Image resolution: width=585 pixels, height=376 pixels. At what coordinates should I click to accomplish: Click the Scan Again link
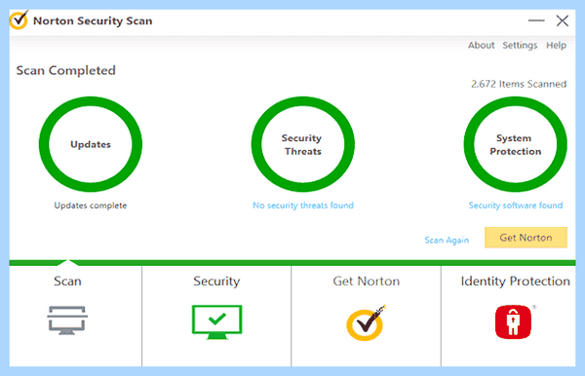[x=447, y=241]
